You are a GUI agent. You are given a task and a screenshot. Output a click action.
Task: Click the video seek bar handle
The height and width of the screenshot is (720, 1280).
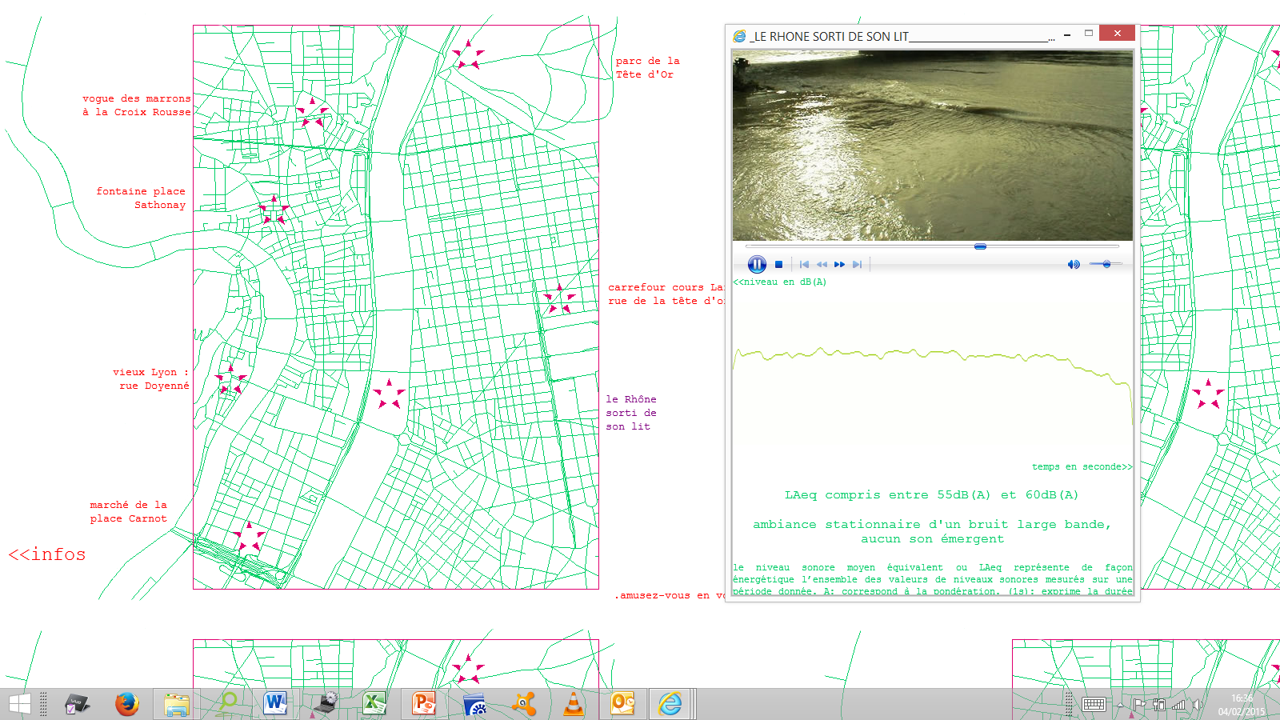(x=980, y=246)
